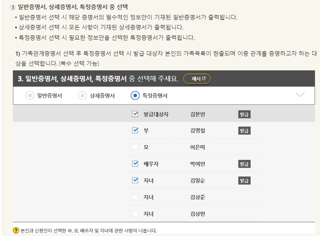Check the 자녀 김상준 checkbox
Viewport: 320px width, 236px height.
click(135, 197)
